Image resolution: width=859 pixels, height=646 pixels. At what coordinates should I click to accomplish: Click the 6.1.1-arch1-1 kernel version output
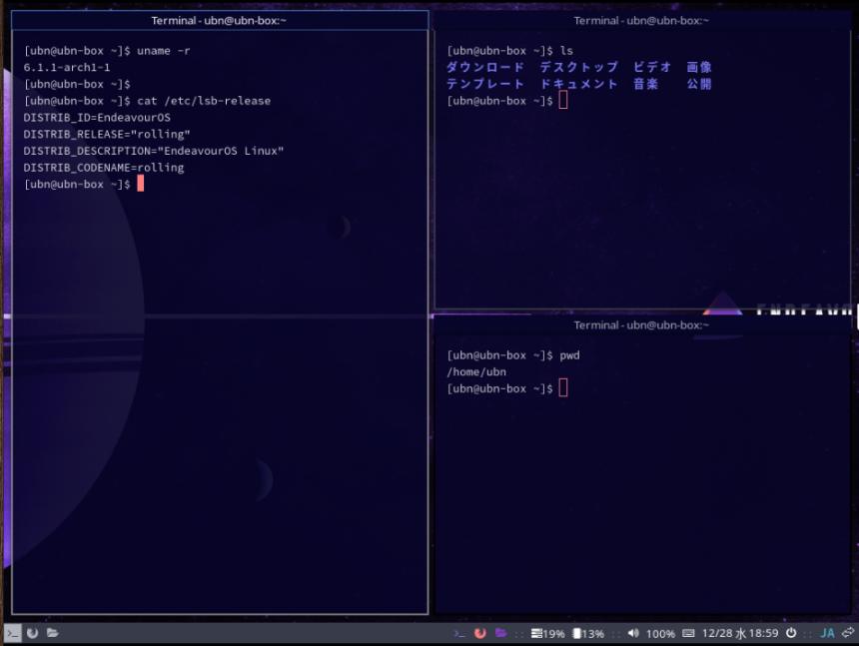67,67
